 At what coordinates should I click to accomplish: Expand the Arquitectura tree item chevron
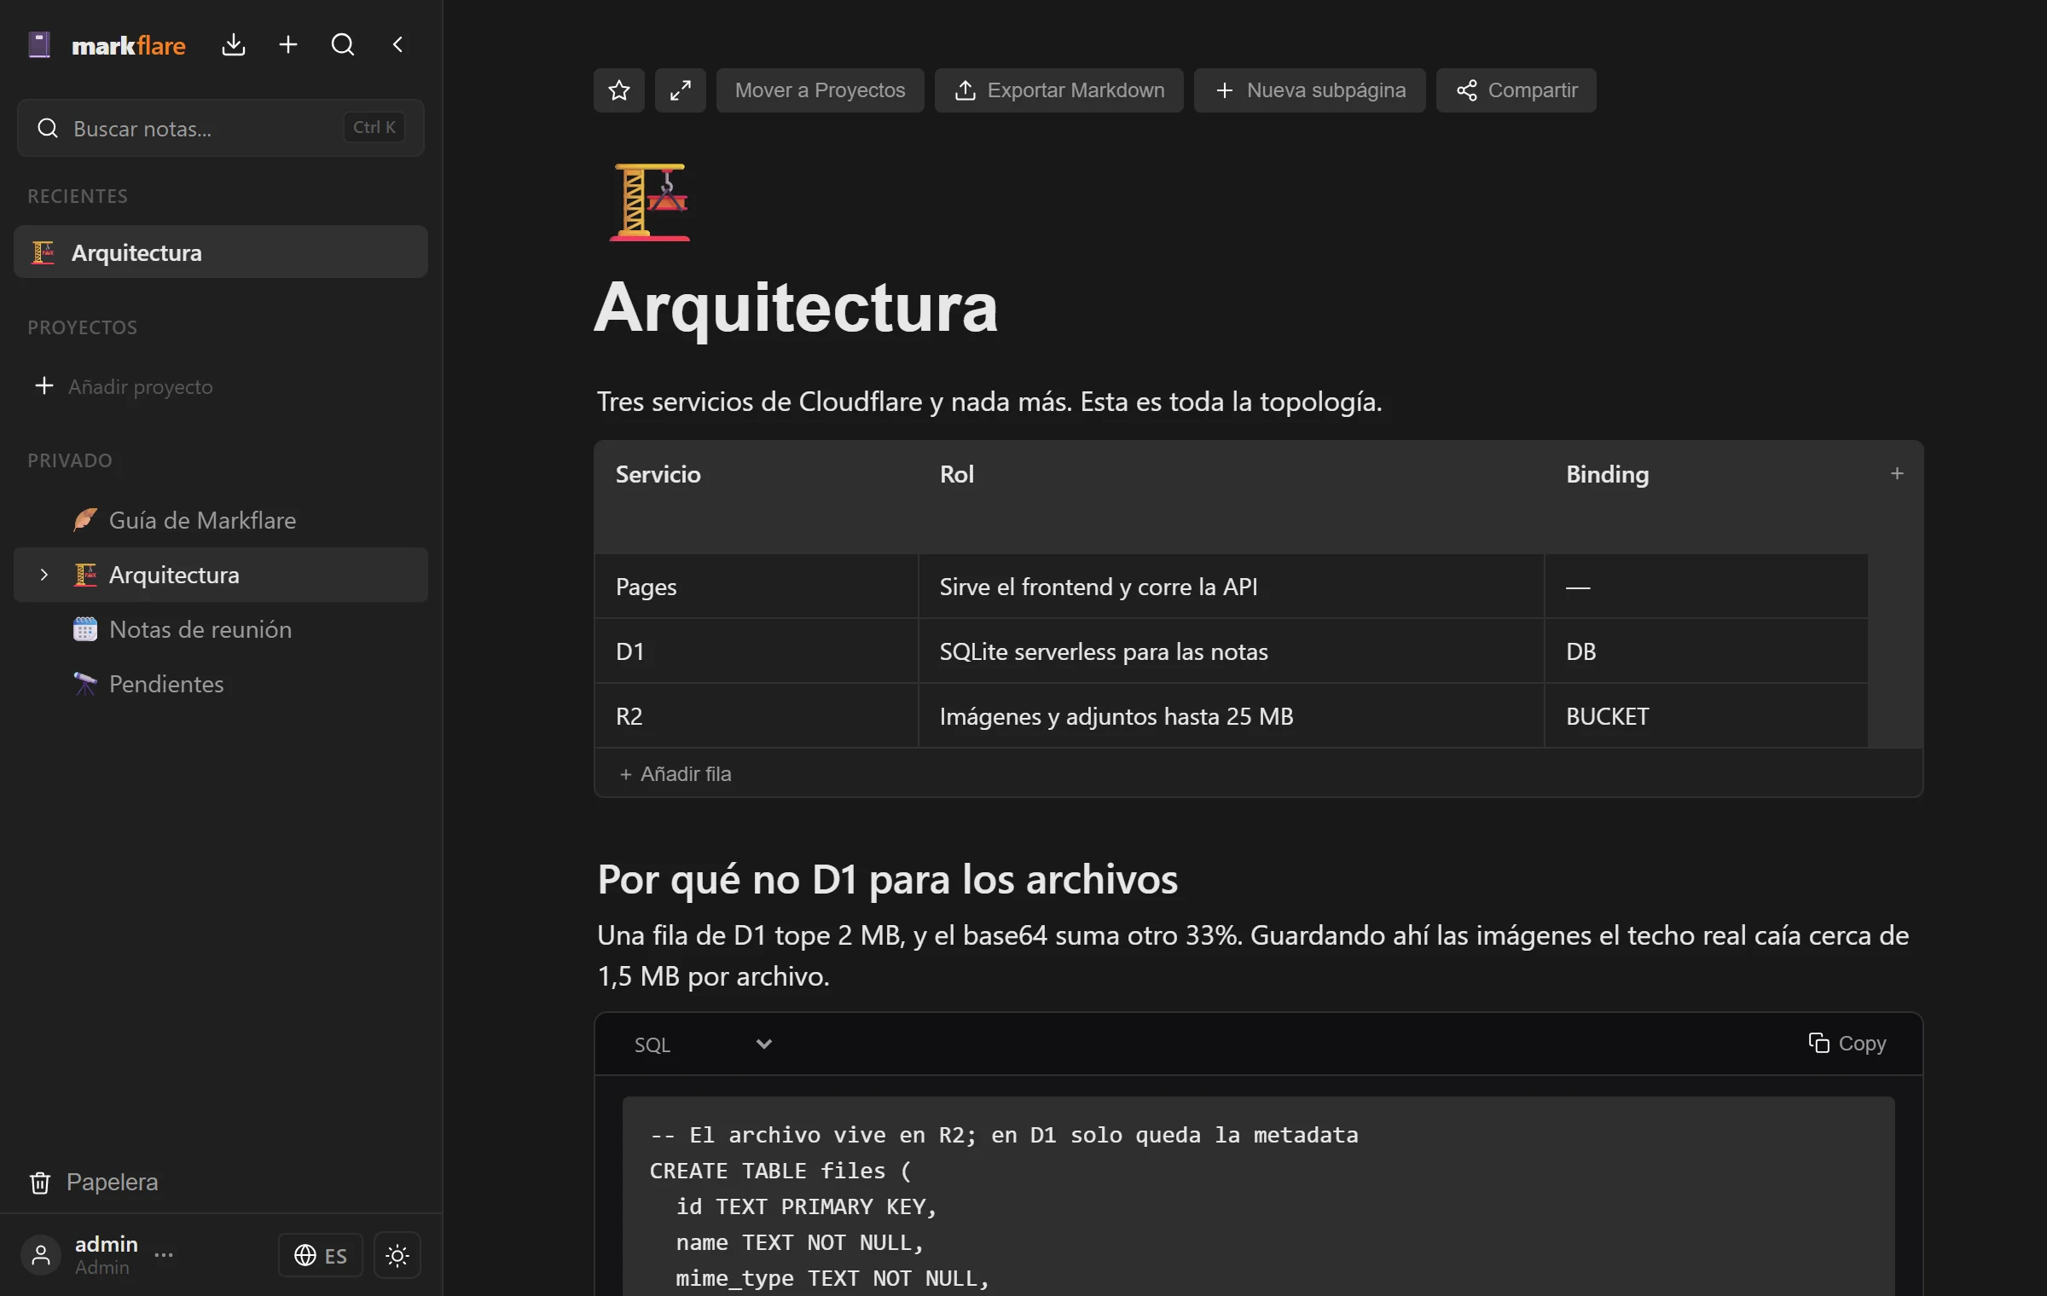(x=44, y=575)
